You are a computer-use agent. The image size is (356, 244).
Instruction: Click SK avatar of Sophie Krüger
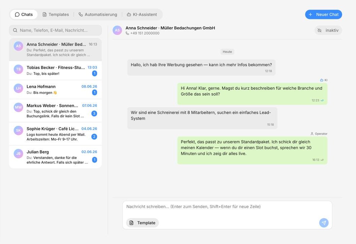pyautogui.click(x=19, y=130)
